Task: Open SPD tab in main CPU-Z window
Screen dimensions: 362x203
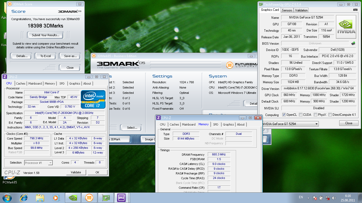Action: tap(62, 84)
